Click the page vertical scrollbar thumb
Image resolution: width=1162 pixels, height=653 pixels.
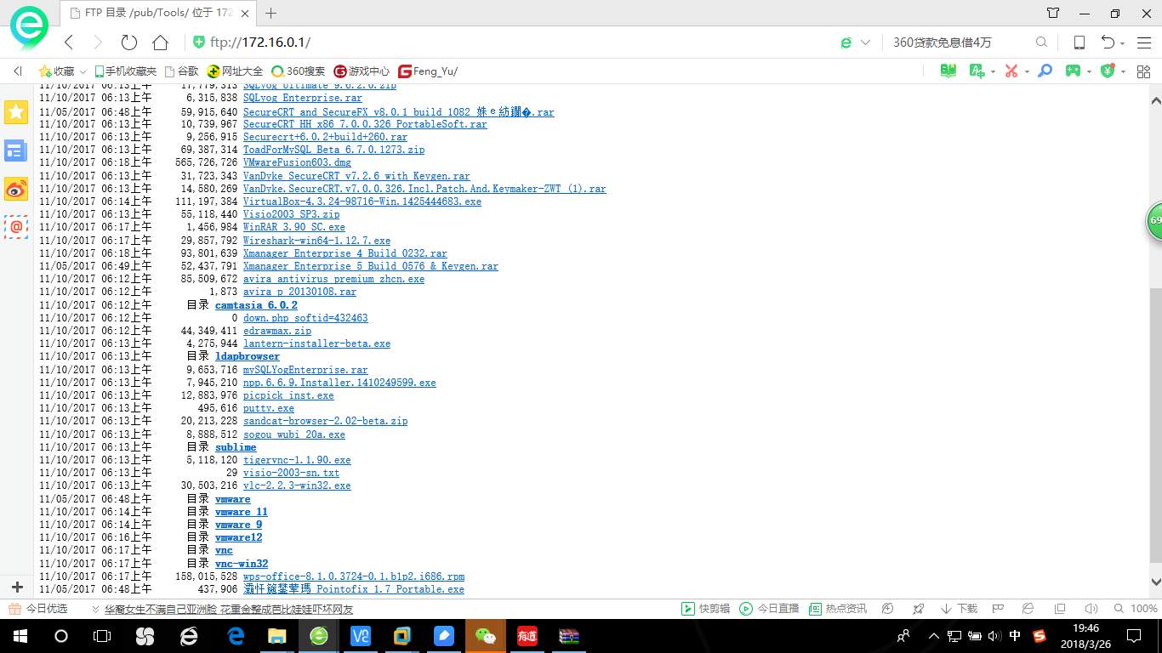(1154, 424)
